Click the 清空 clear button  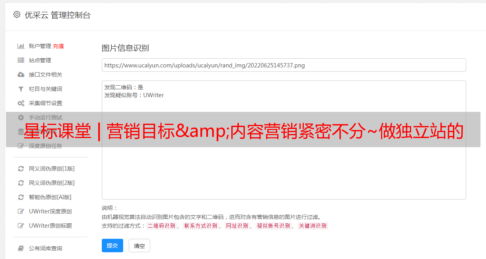139,246
